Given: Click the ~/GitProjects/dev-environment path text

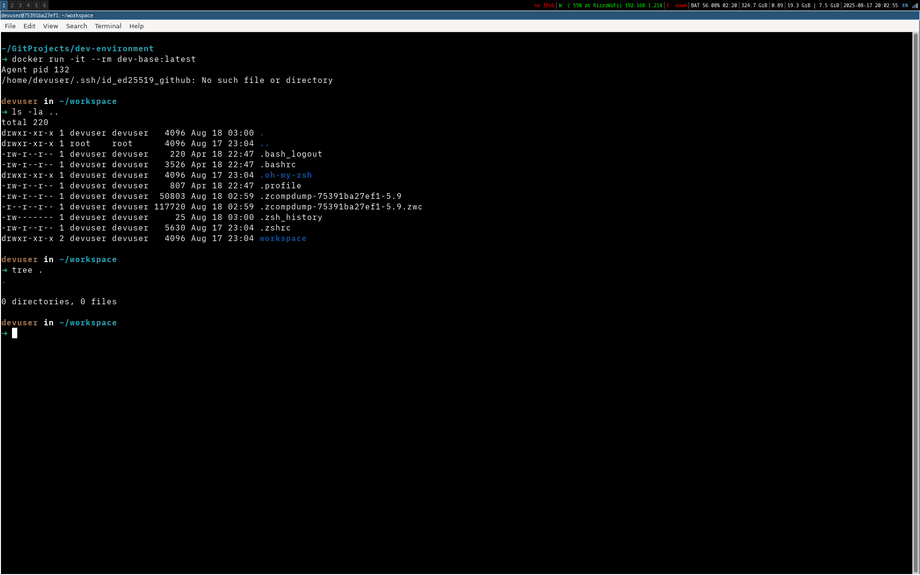Looking at the screenshot, I should pyautogui.click(x=78, y=48).
